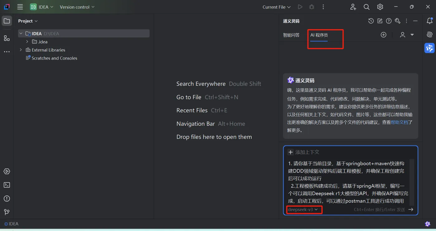Click the IDEA breadcrumb in status bar
This screenshot has height=231, width=436.
(12, 224)
